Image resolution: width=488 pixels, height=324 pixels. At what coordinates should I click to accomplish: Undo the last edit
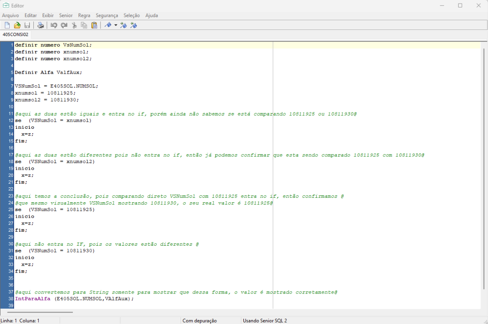click(x=54, y=25)
